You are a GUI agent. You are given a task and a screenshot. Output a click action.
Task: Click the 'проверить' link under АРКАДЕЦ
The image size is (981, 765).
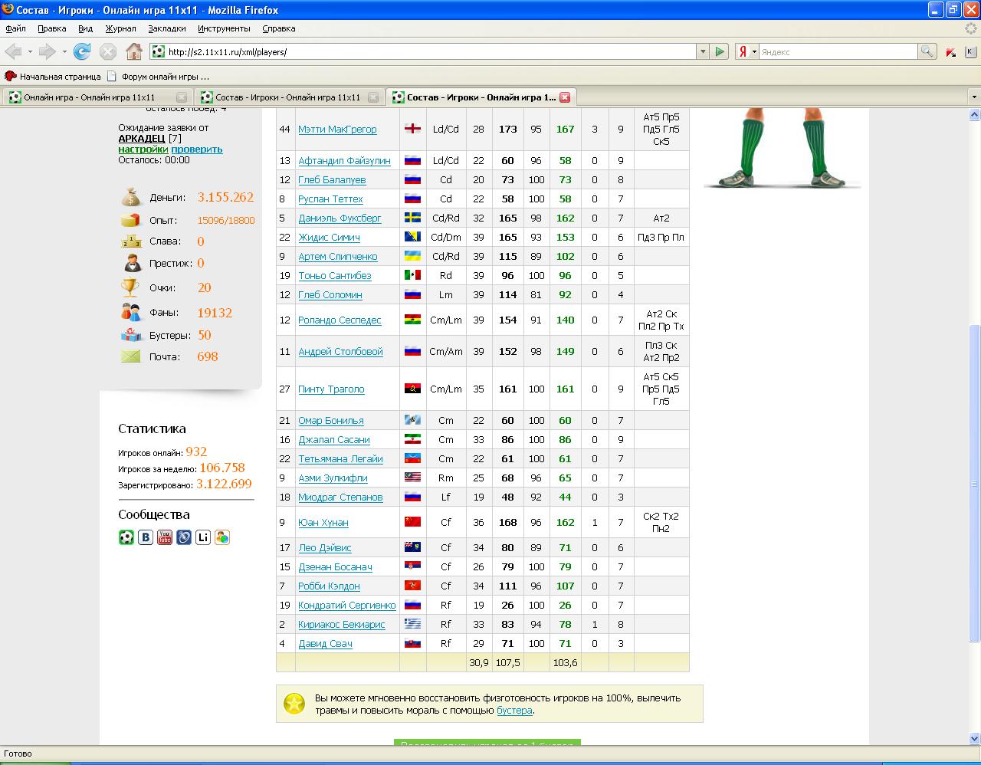pos(196,149)
